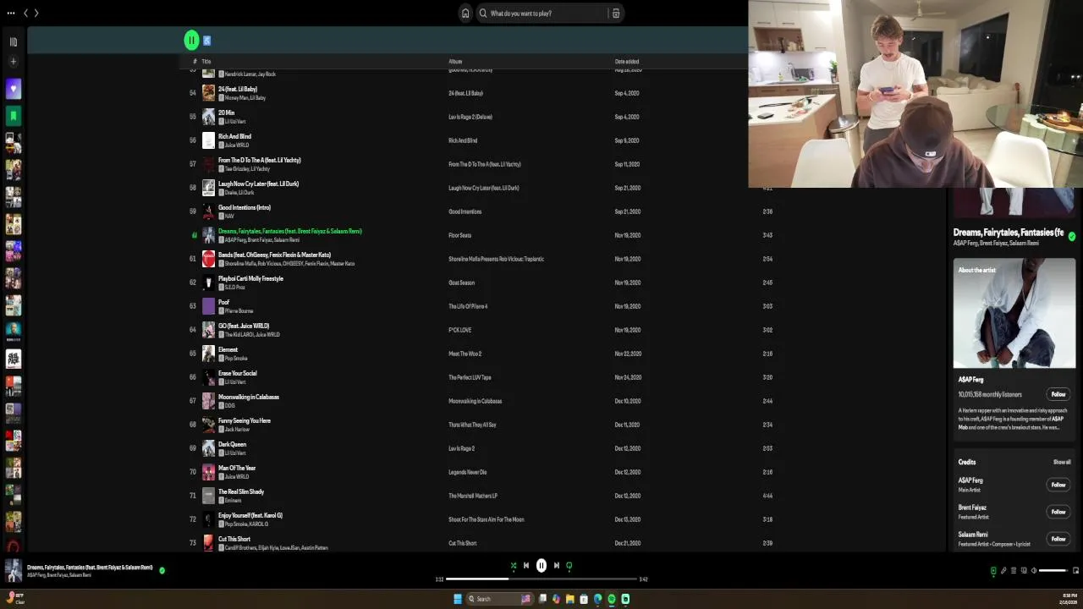Toggle the saved checkmark in the Now Playing panel
This screenshot has width=1083, height=609.
pyautogui.click(x=1072, y=237)
